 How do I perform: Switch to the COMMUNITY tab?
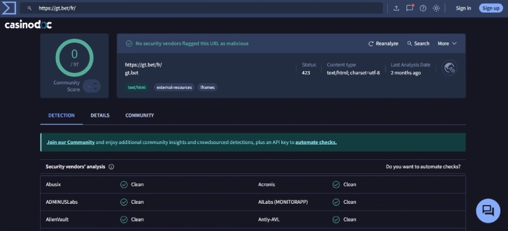coord(140,115)
